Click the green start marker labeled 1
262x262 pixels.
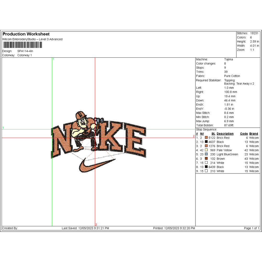[53, 59]
